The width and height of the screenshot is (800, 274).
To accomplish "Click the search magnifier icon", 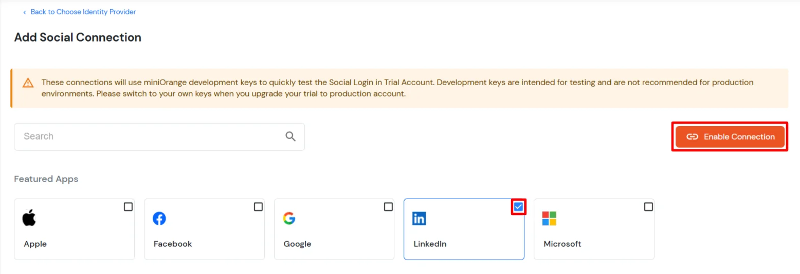I will point(290,136).
